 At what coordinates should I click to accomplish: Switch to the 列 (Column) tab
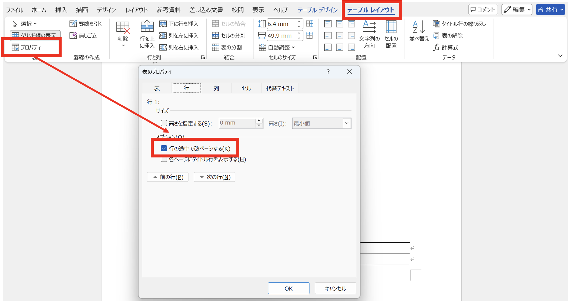(x=216, y=88)
